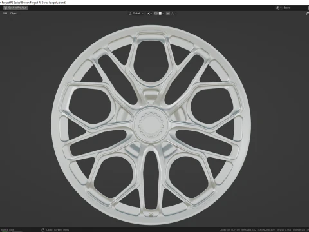Viewport: 309px width, 232px height.
Task: Toggle the proportional editing button
Action: [x=168, y=14]
